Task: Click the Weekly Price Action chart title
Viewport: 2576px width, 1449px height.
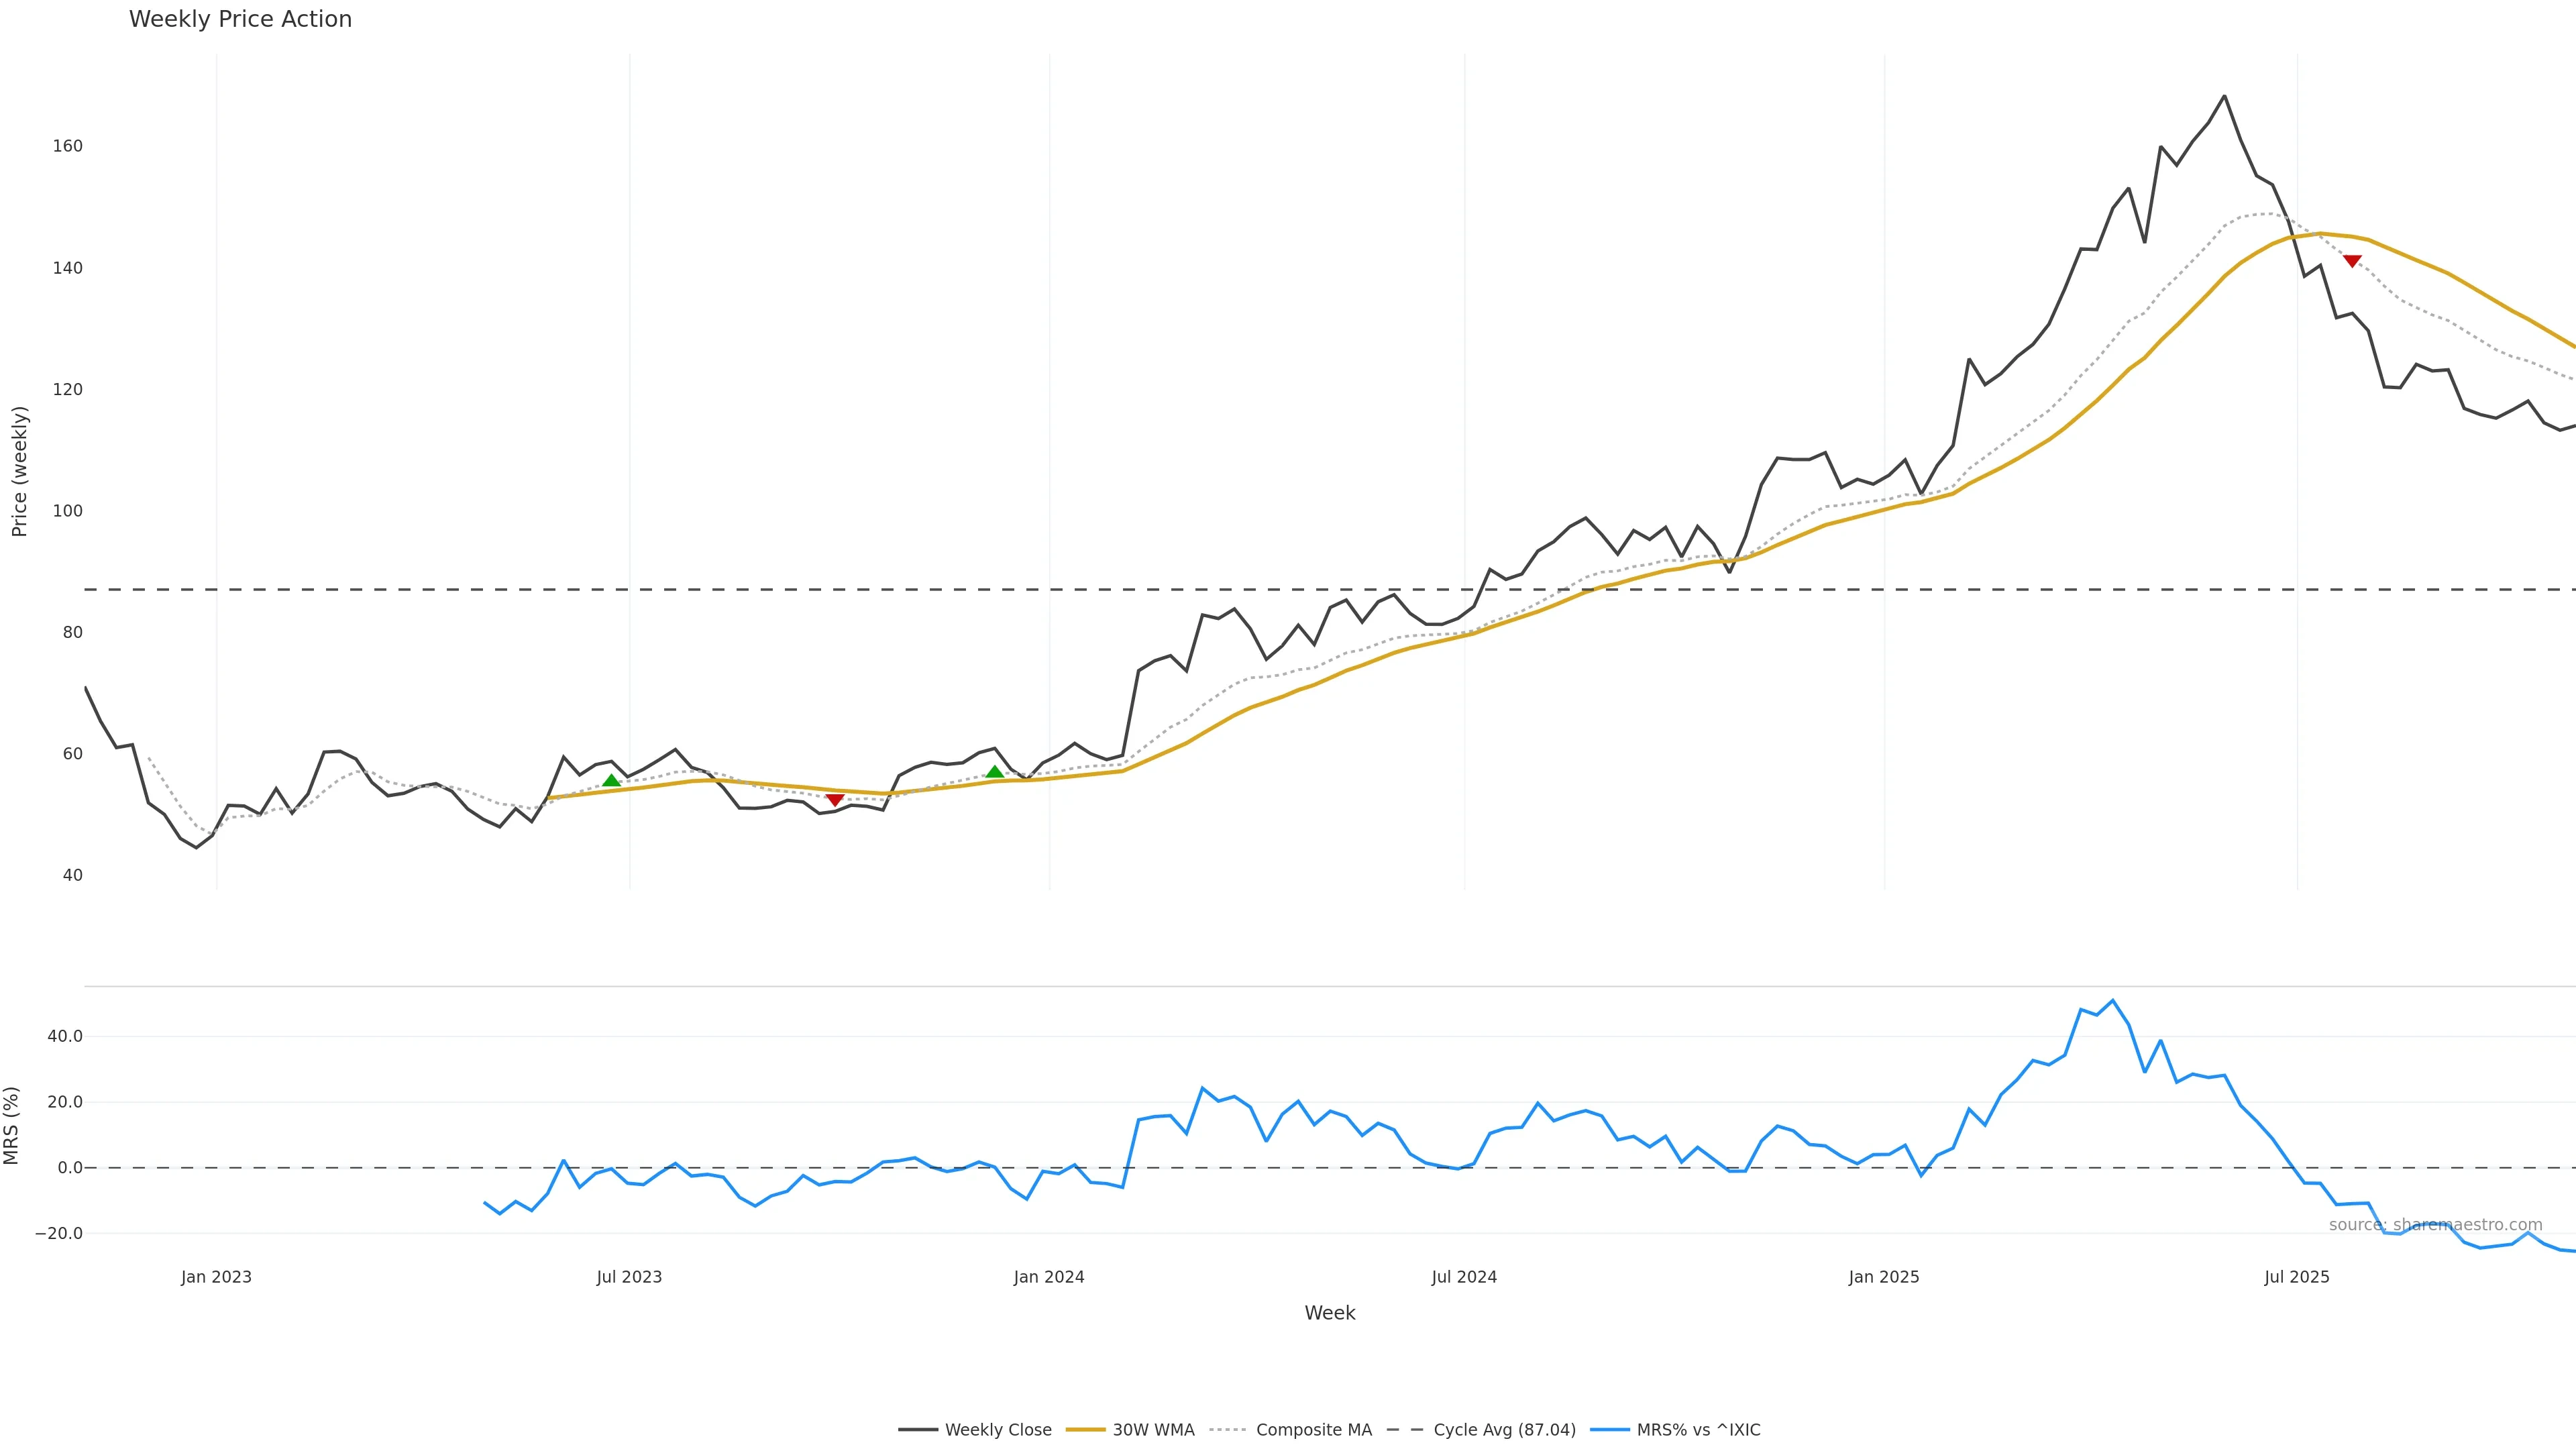Action: click(x=240, y=19)
